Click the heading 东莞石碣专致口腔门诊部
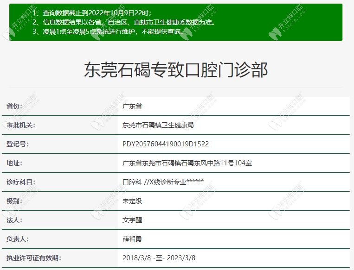 pos(176,70)
